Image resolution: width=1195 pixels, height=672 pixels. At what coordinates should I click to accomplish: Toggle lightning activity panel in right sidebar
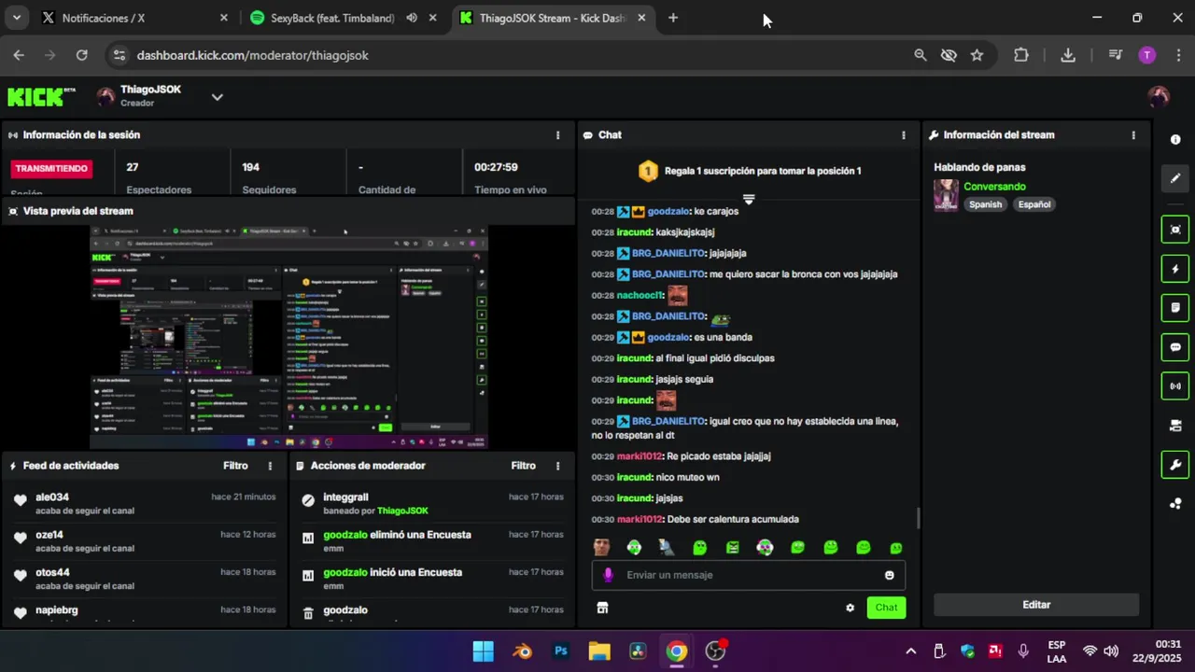coord(1175,269)
